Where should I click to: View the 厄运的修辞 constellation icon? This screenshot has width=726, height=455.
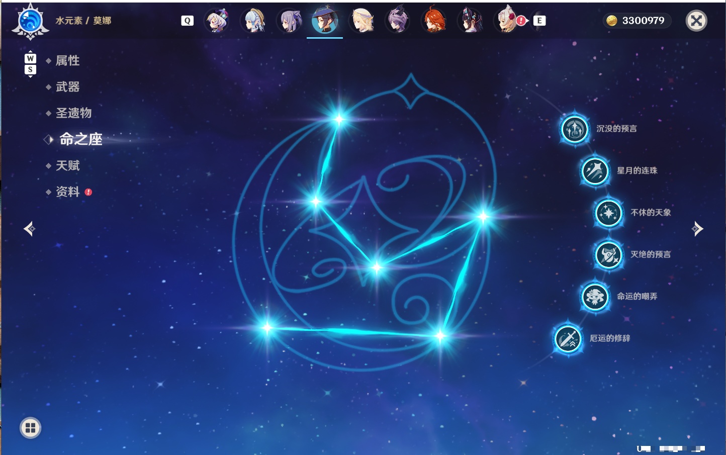pyautogui.click(x=568, y=339)
